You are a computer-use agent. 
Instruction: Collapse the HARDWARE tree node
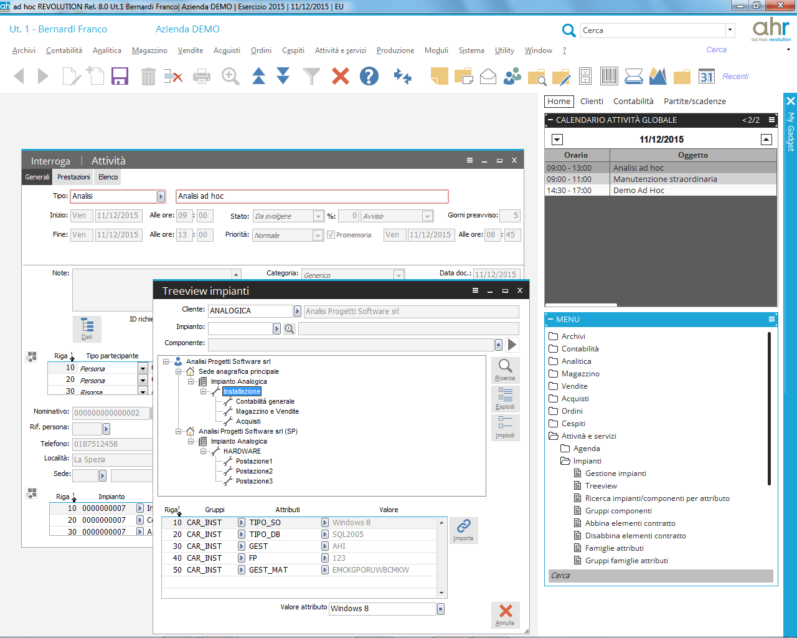204,451
